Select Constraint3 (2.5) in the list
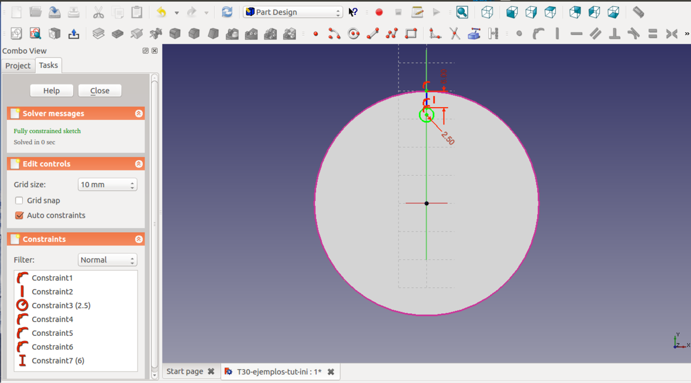The width and height of the screenshot is (691, 383). [x=61, y=305]
